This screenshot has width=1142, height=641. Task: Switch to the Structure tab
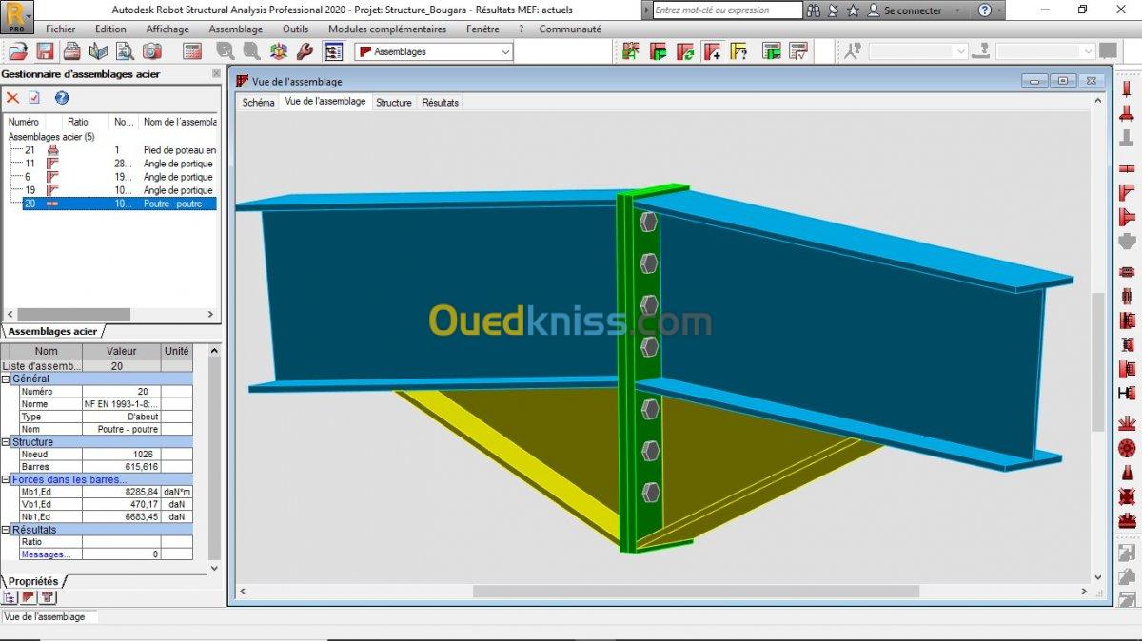pyautogui.click(x=394, y=102)
